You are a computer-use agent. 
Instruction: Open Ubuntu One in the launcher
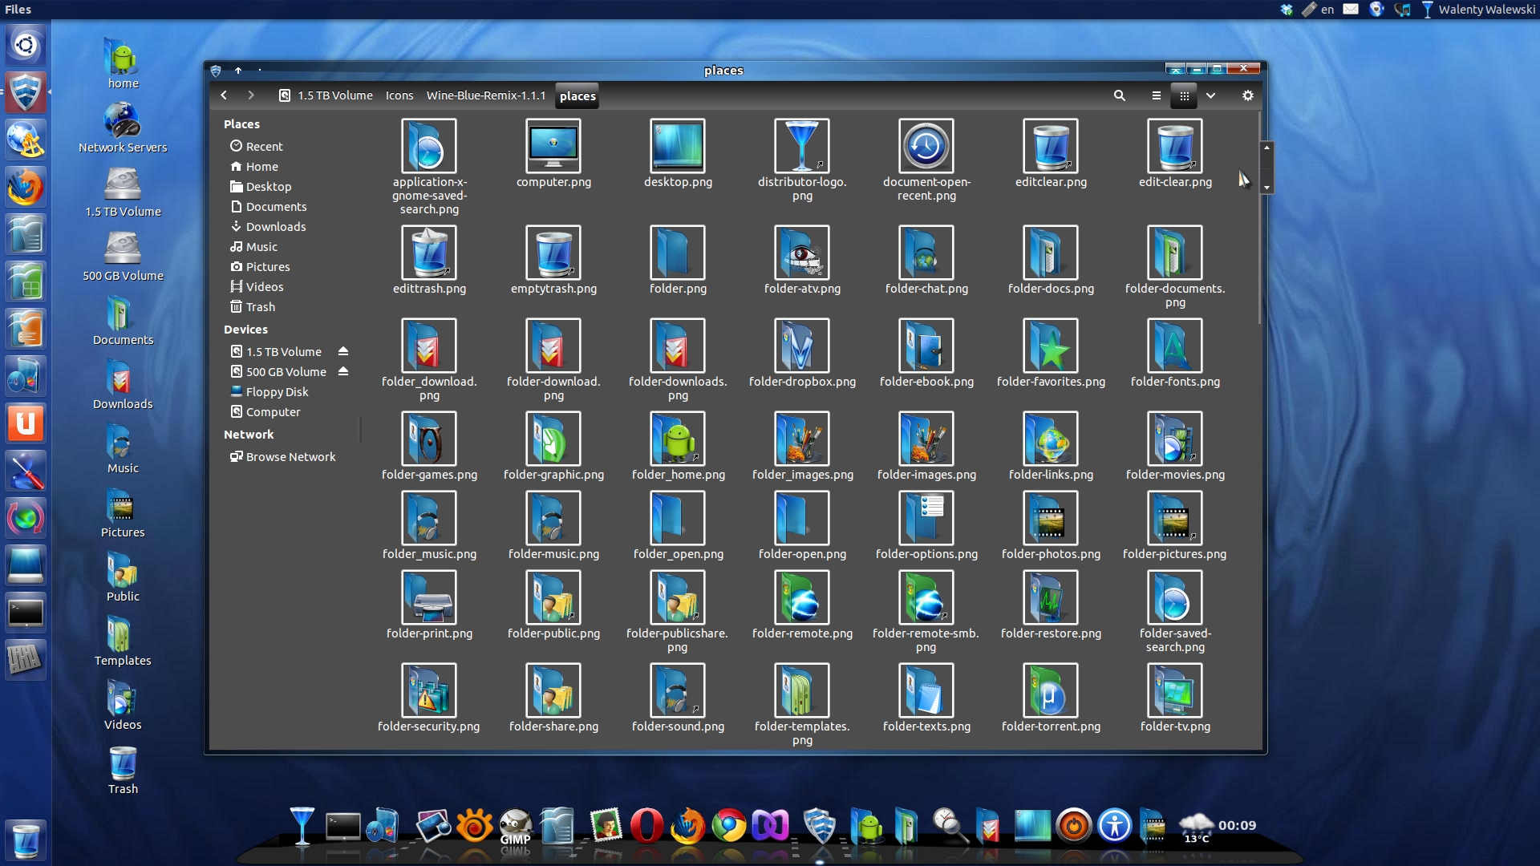click(26, 423)
